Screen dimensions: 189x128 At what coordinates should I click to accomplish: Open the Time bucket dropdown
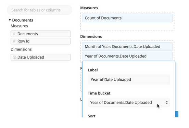(129, 103)
